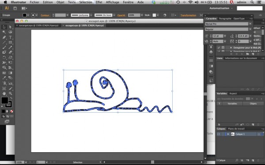Open the Effet menu

[x=99, y=2]
